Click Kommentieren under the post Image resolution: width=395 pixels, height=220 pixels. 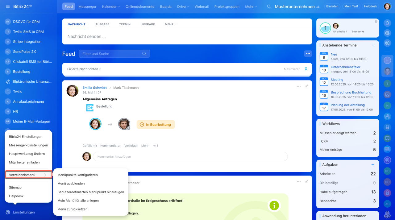pyautogui.click(x=111, y=146)
